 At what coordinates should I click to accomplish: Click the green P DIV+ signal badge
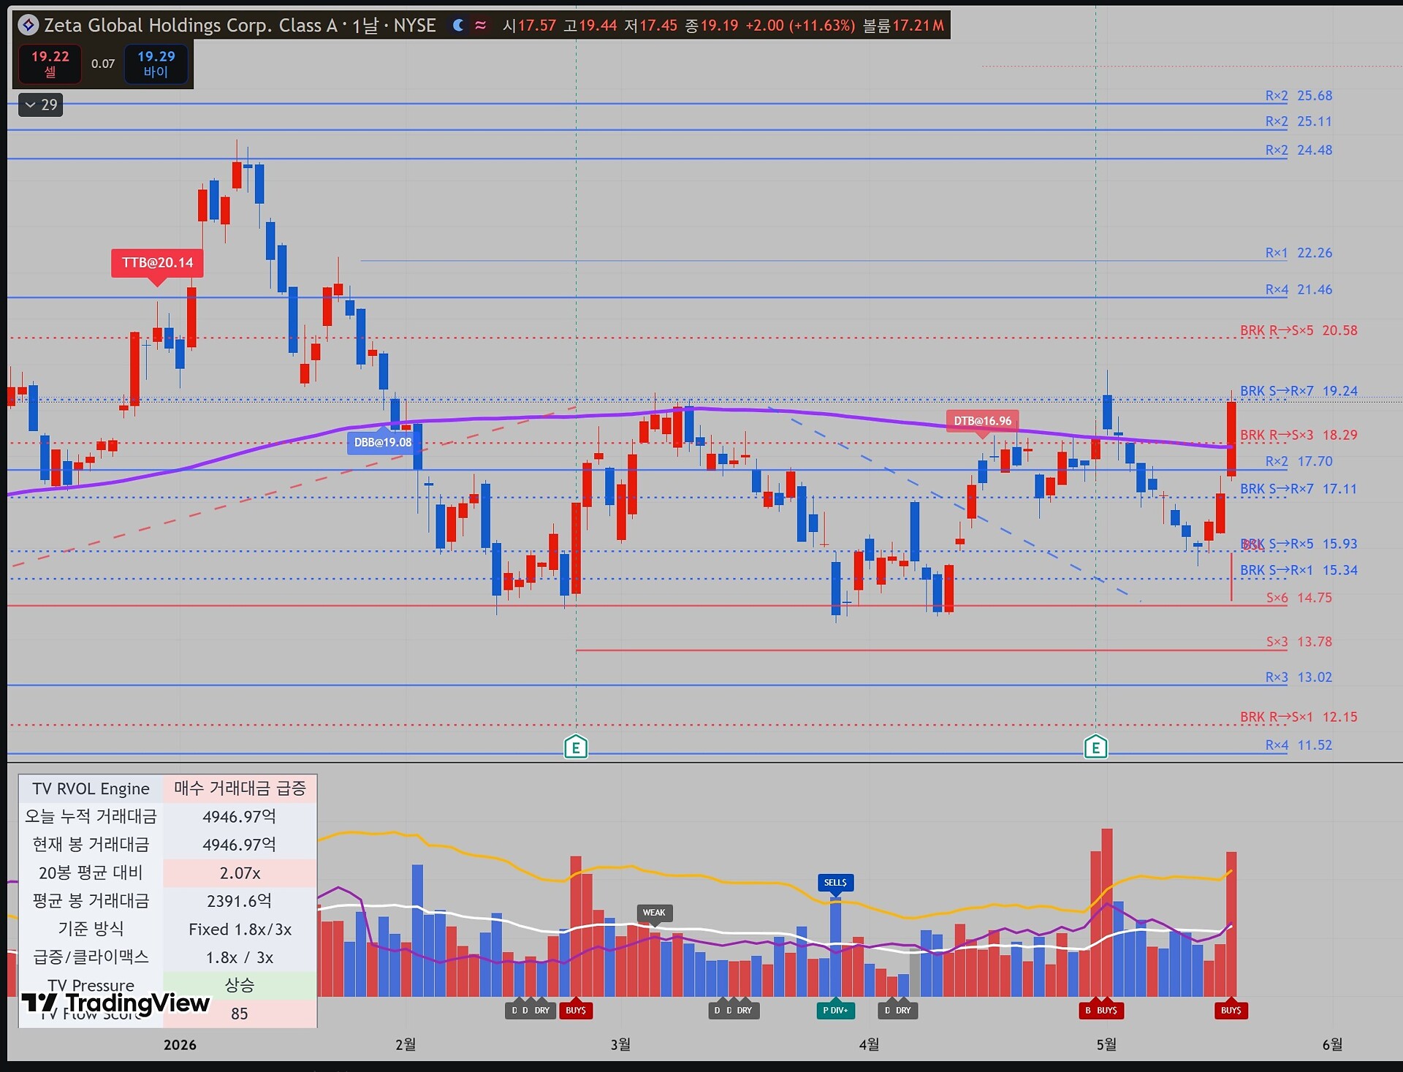click(835, 1010)
